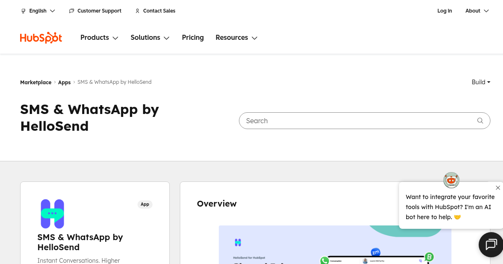Click the Overview heading
This screenshot has height=264, width=503.
pyautogui.click(x=217, y=204)
